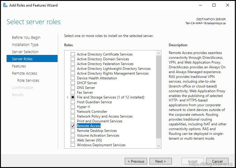Maximize the wizard window
The width and height of the screenshot is (236, 168).
click(214, 5)
